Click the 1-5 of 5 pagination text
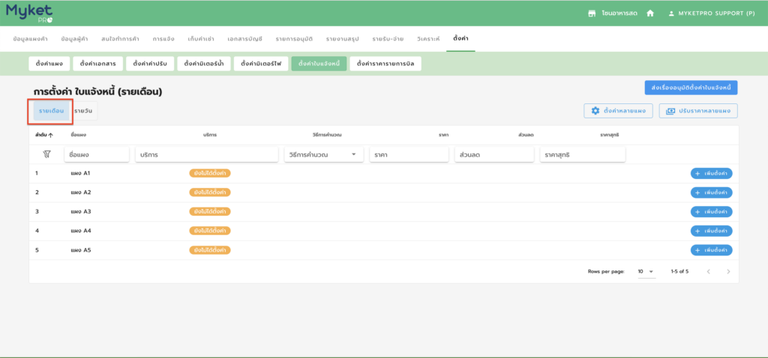Screen dimensions: 768x358 tap(679, 271)
